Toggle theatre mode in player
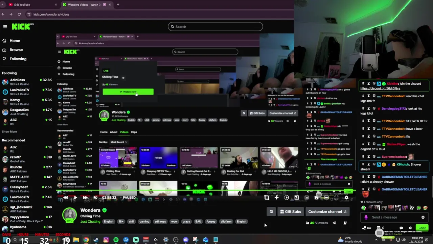This screenshot has height=244, width=433. (326, 198)
